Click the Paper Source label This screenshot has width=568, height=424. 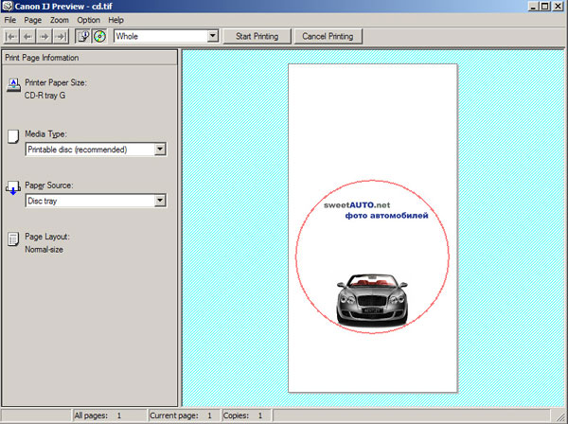pyautogui.click(x=49, y=185)
